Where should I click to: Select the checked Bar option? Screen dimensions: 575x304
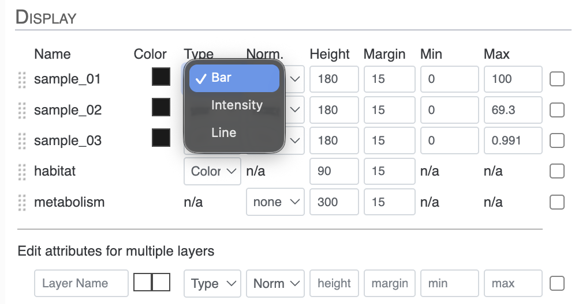click(234, 78)
